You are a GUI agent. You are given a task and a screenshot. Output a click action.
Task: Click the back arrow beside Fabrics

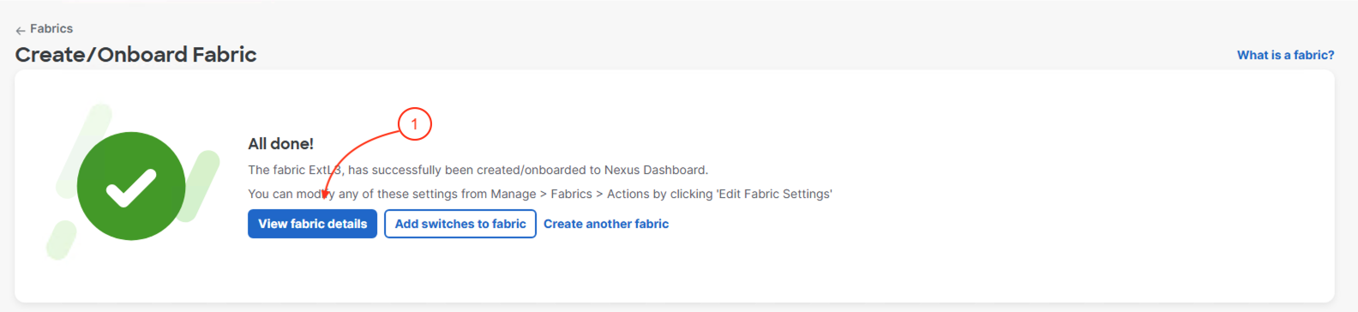21,30
